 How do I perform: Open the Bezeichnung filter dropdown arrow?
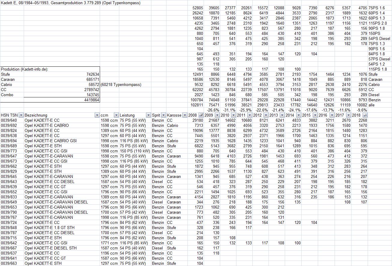[x=97, y=115]
